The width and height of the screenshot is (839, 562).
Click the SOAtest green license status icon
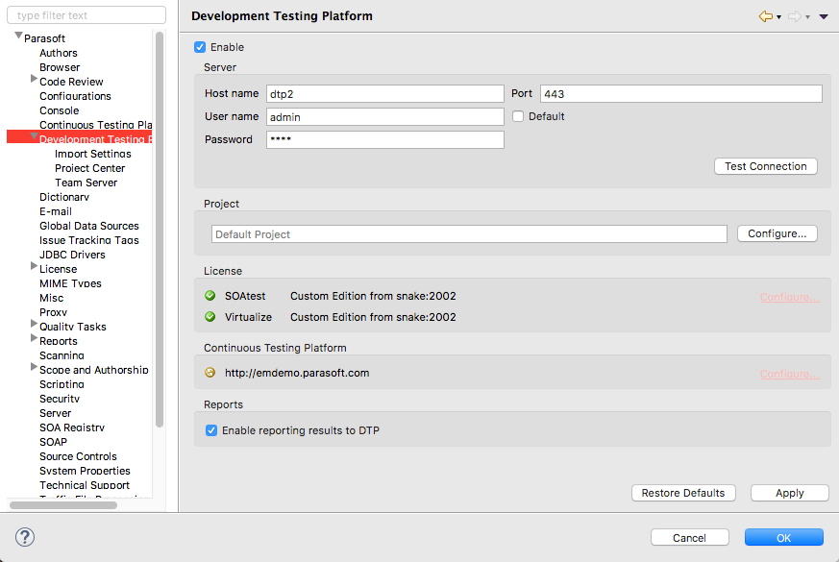pos(210,296)
